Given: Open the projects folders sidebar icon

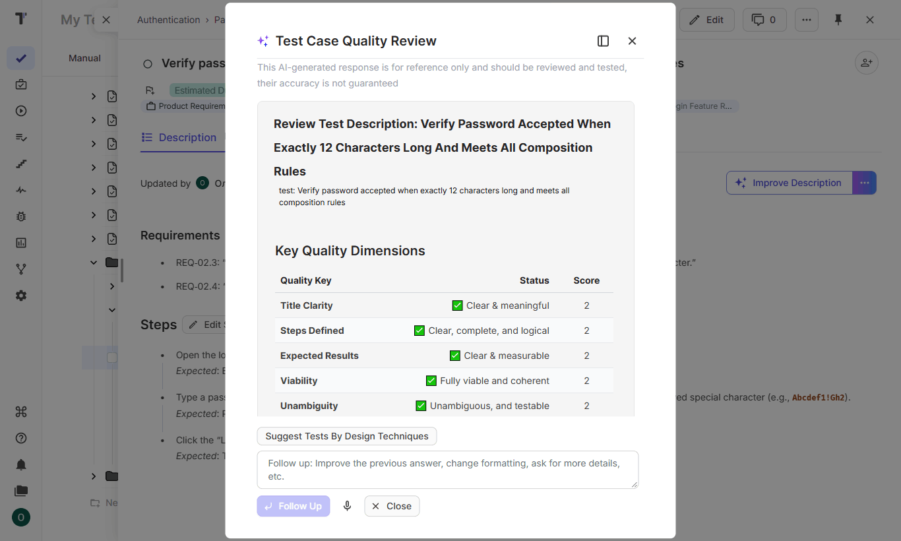Looking at the screenshot, I should (x=21, y=491).
